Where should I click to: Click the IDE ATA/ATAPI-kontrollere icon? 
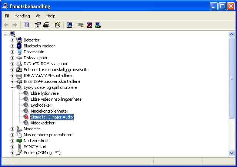[x=19, y=76]
